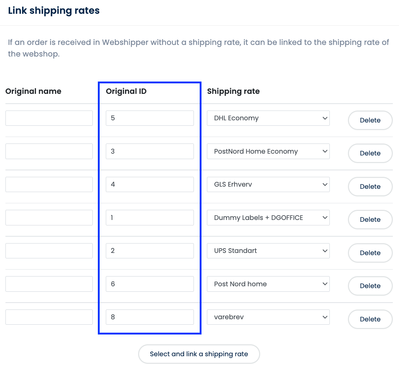
Task: Delete the DHL Economy row
Action: [370, 120]
